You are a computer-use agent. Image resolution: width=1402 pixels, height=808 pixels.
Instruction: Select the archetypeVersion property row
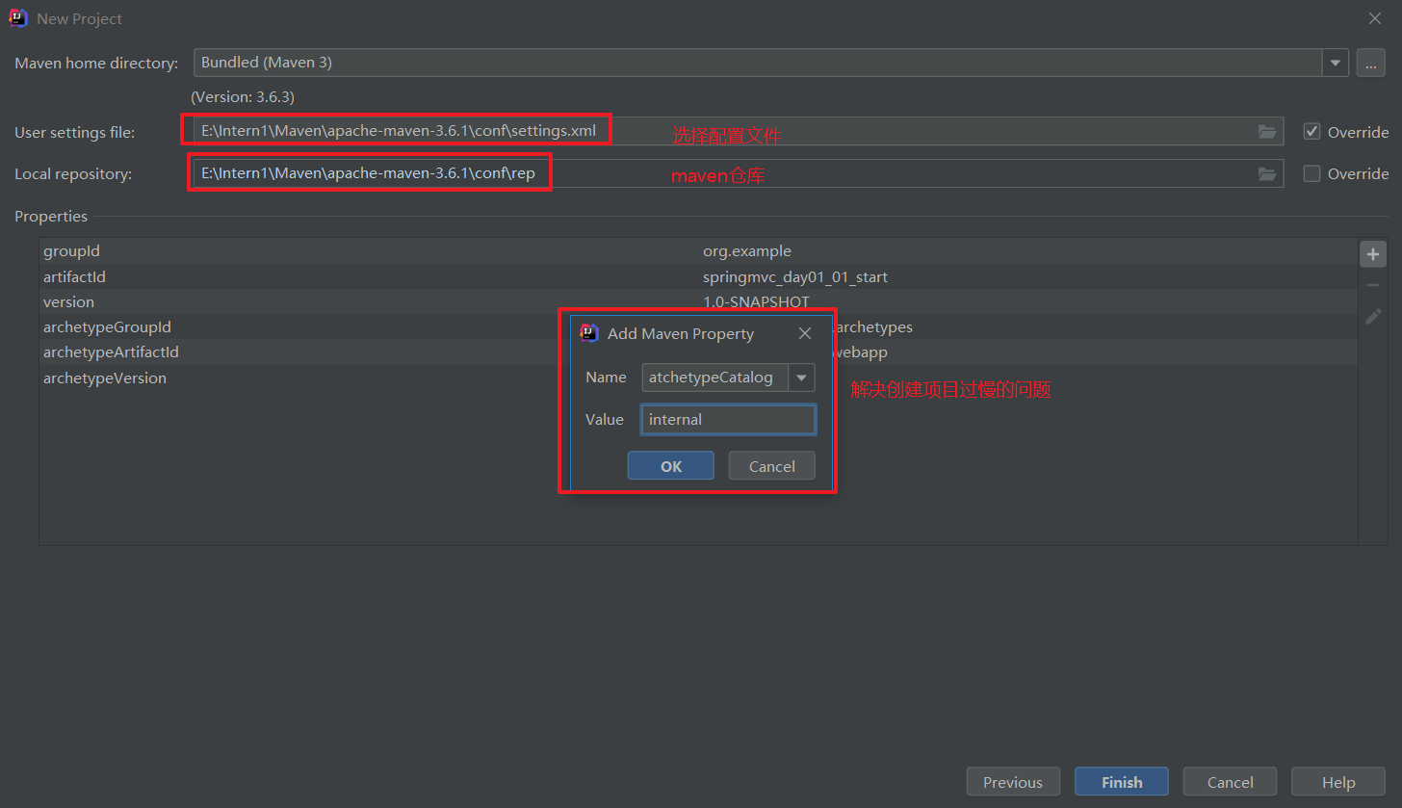click(x=698, y=378)
